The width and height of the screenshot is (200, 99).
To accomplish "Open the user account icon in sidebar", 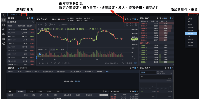I will 4,15.
